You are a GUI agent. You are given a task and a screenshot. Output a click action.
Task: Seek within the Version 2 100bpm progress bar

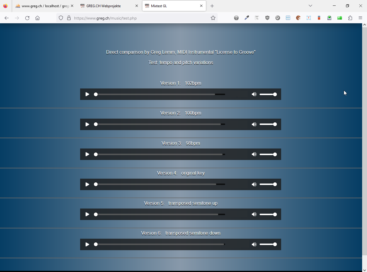tap(160, 124)
